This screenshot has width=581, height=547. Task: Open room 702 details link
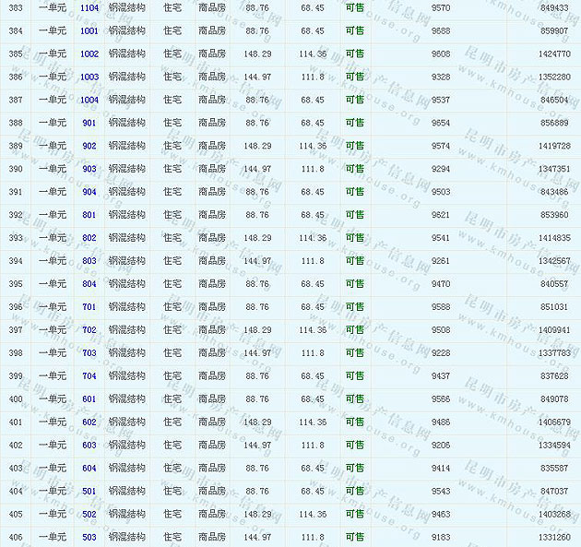(x=89, y=330)
